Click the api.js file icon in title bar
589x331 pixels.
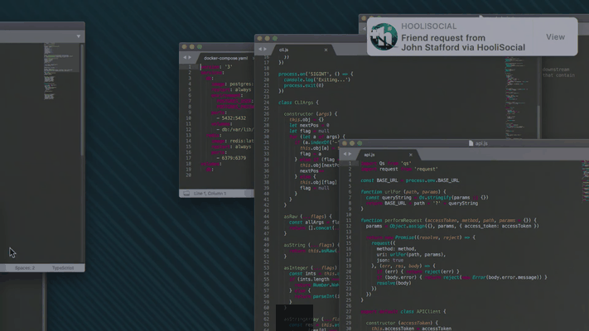pyautogui.click(x=471, y=143)
